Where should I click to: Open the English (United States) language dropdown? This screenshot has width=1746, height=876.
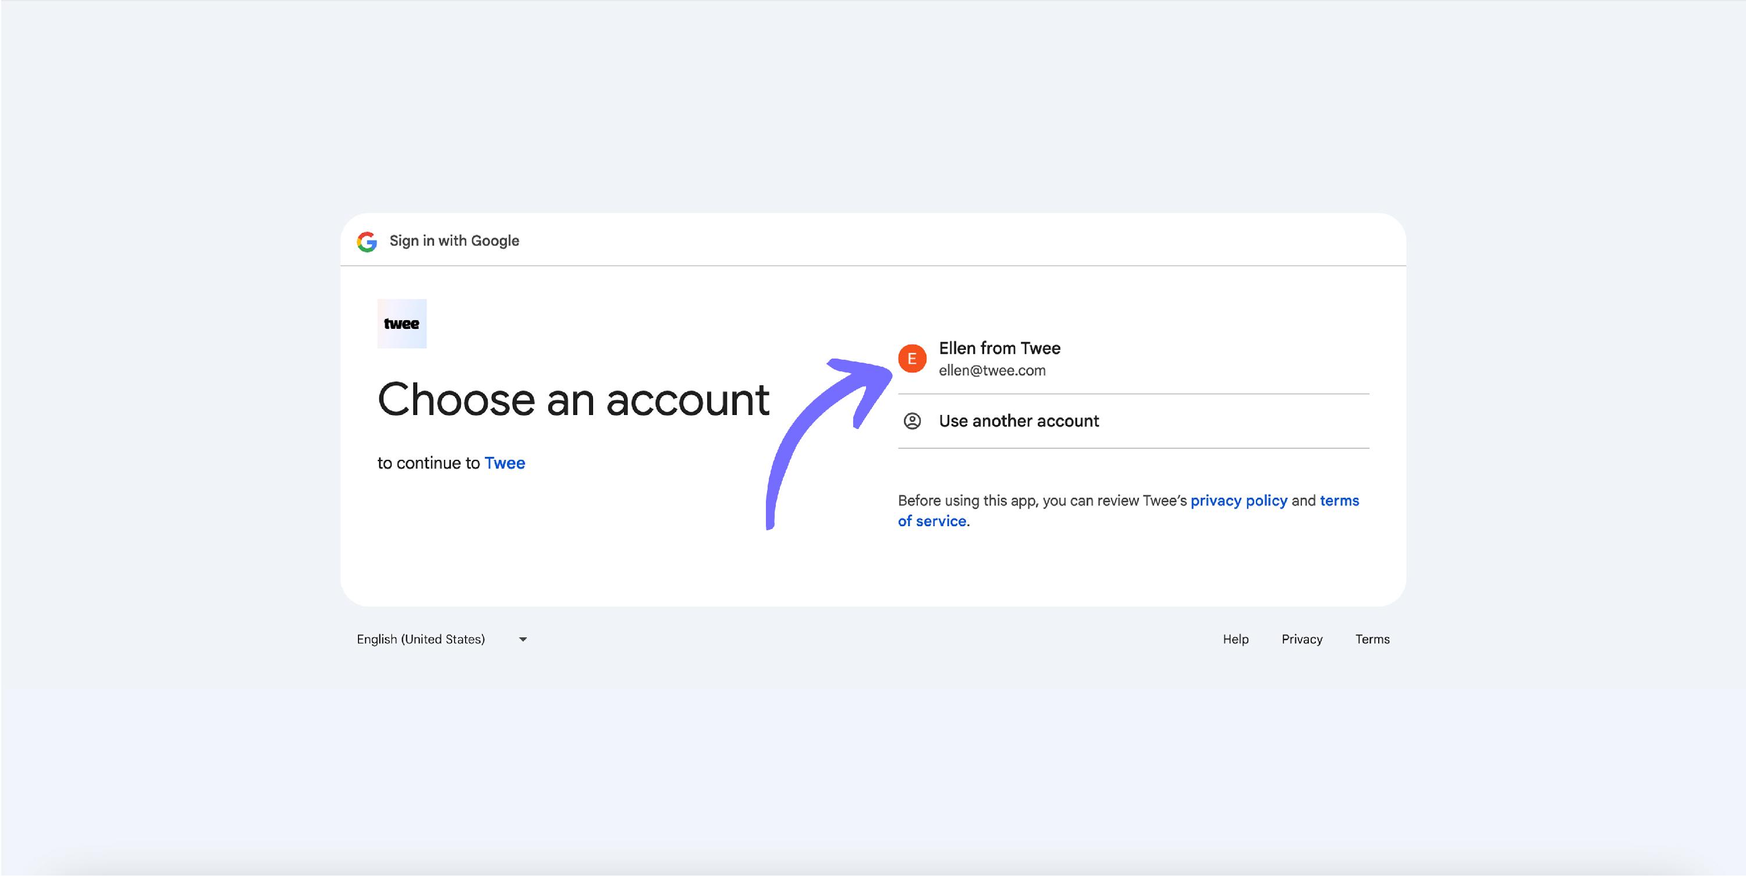442,639
